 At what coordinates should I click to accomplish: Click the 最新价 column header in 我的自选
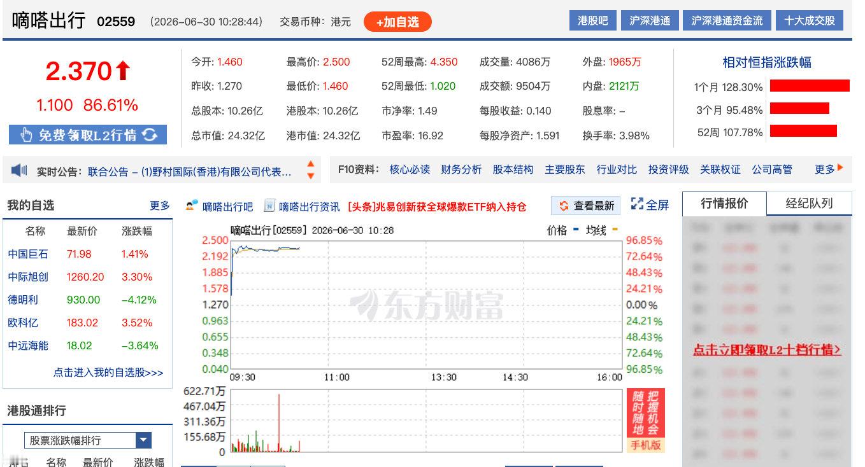coord(82,231)
